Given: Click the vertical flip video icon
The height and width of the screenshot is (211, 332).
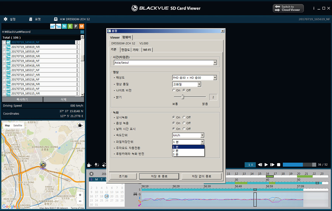Looking at the screenshot, I should (x=97, y=165).
